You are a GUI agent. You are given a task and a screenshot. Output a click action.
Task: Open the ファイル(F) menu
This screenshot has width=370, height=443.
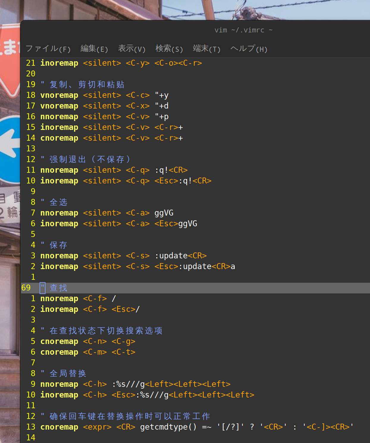coord(48,49)
